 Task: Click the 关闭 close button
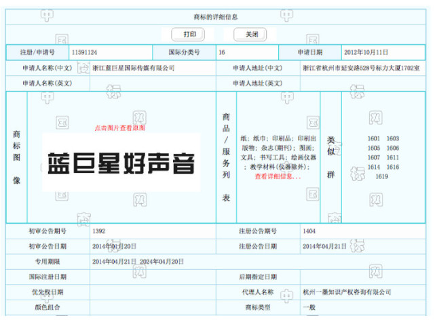coord(250,35)
